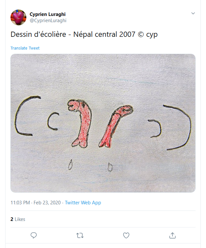Open the Cyprien Luraghi display name
The height and width of the screenshot is (248, 206).
pos(48,14)
